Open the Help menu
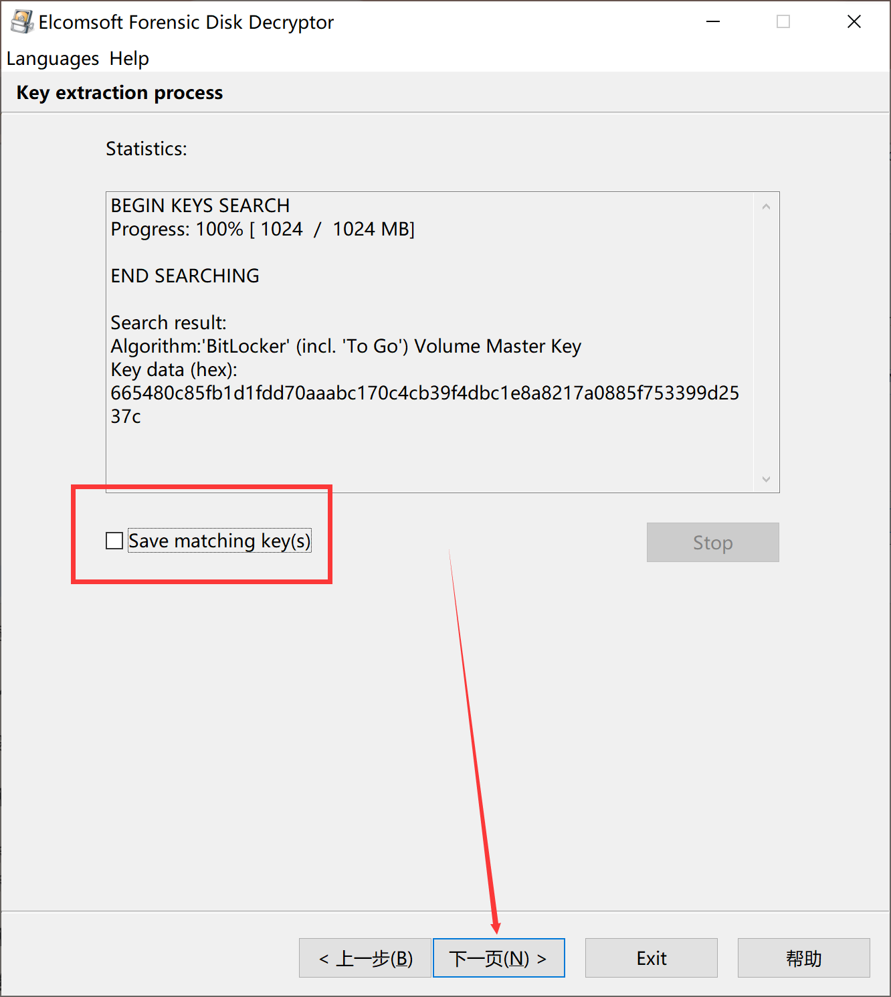Screen dimensions: 891x997 tap(129, 59)
